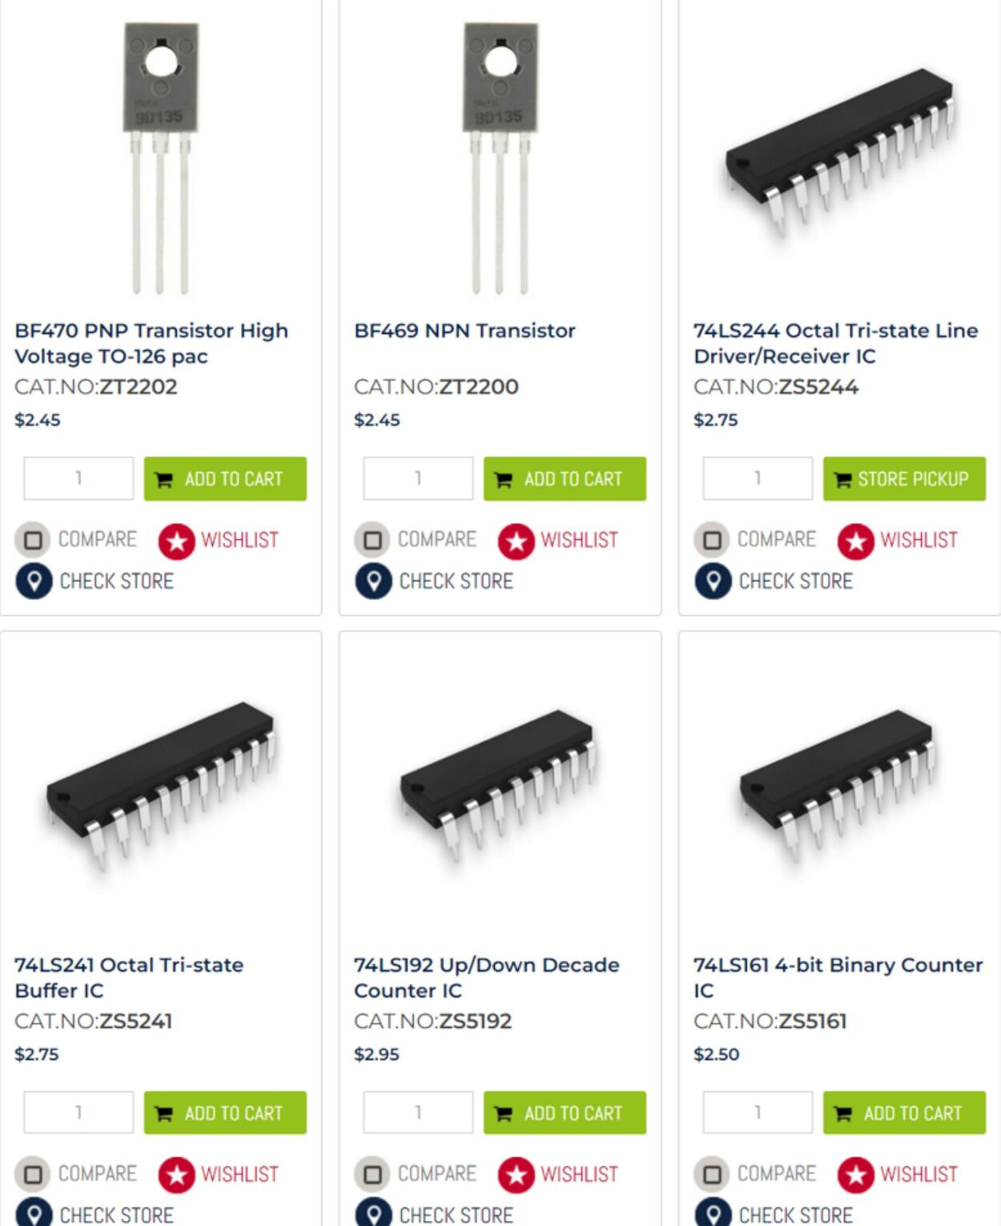1001x1226 pixels.
Task: Click the Wishlist star icon for BF469 transistor
Action: tap(517, 542)
